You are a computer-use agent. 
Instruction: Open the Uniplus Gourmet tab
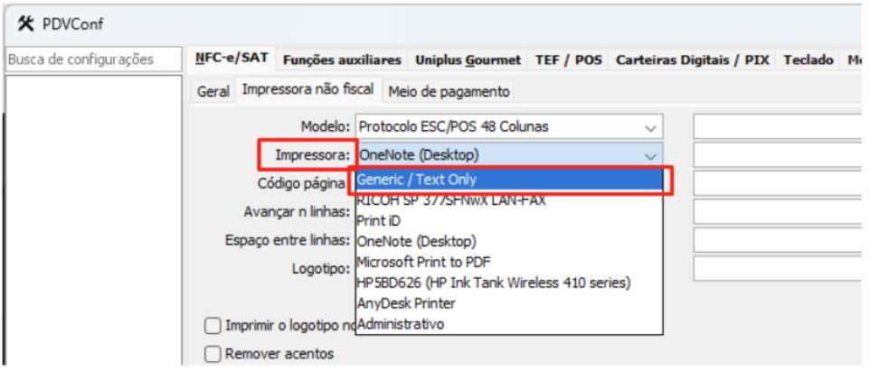[468, 60]
